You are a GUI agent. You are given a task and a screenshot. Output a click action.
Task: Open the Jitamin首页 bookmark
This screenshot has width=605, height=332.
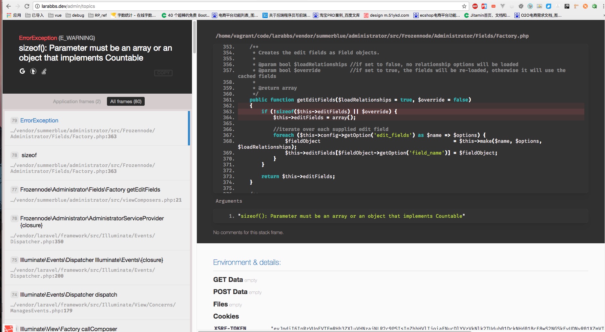pyautogui.click(x=487, y=15)
